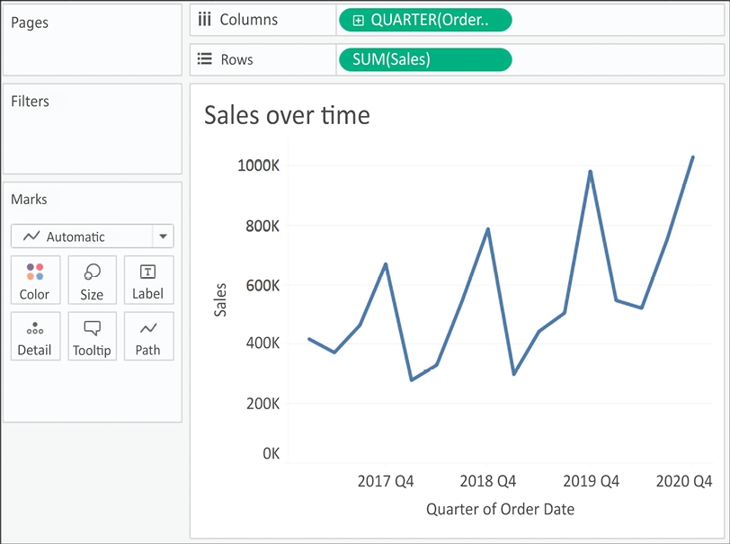Image resolution: width=730 pixels, height=544 pixels.
Task: Click the Automatic mark type box
Action: [82, 236]
